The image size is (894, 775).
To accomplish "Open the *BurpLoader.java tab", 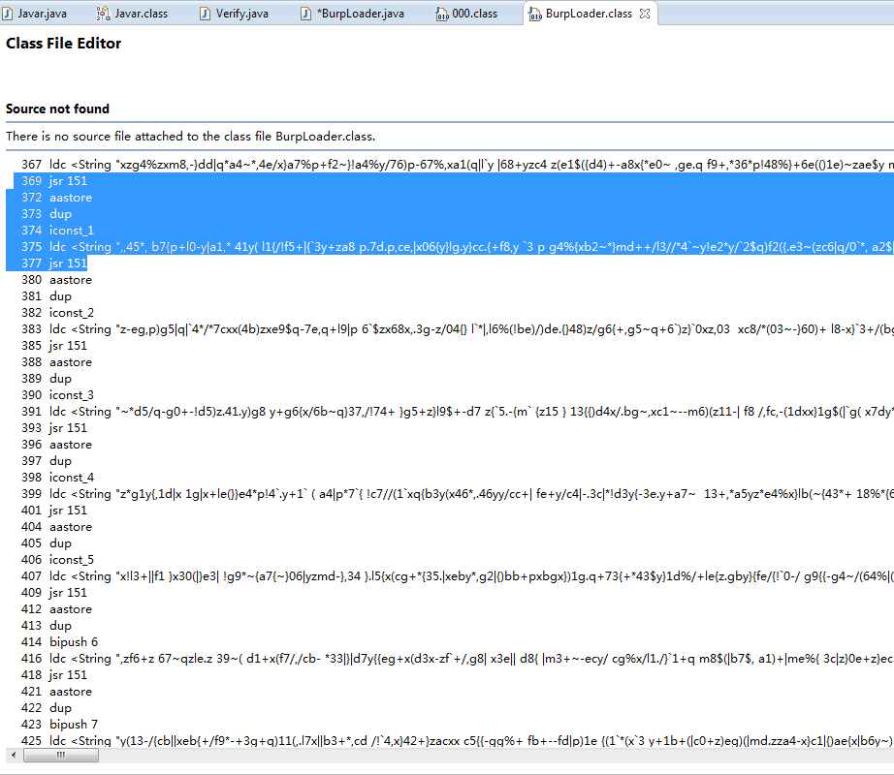I will (353, 14).
